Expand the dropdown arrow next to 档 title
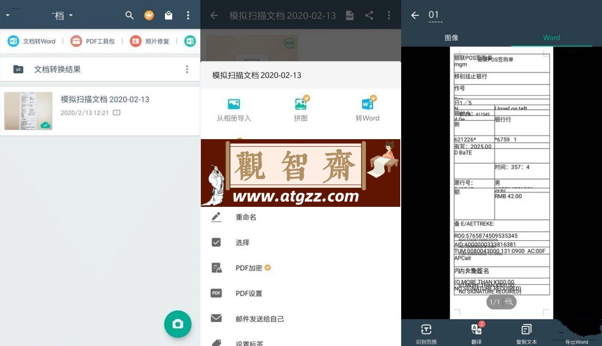Image resolution: width=602 pixels, height=346 pixels. [x=71, y=16]
